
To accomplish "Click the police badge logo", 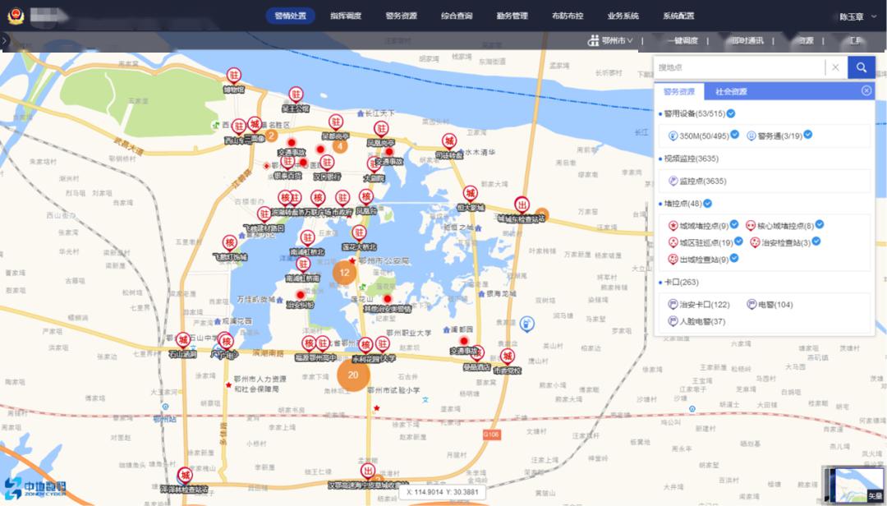I will click(16, 16).
